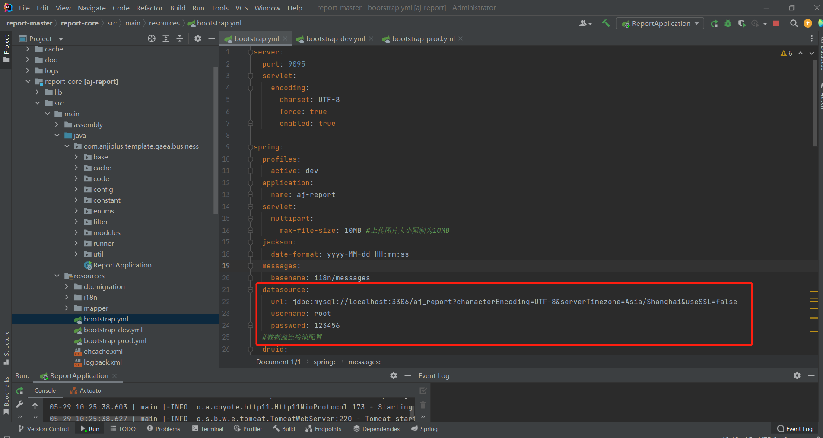Image resolution: width=823 pixels, height=438 pixels.
Task: Click the green Debug bug icon
Action: pos(728,23)
